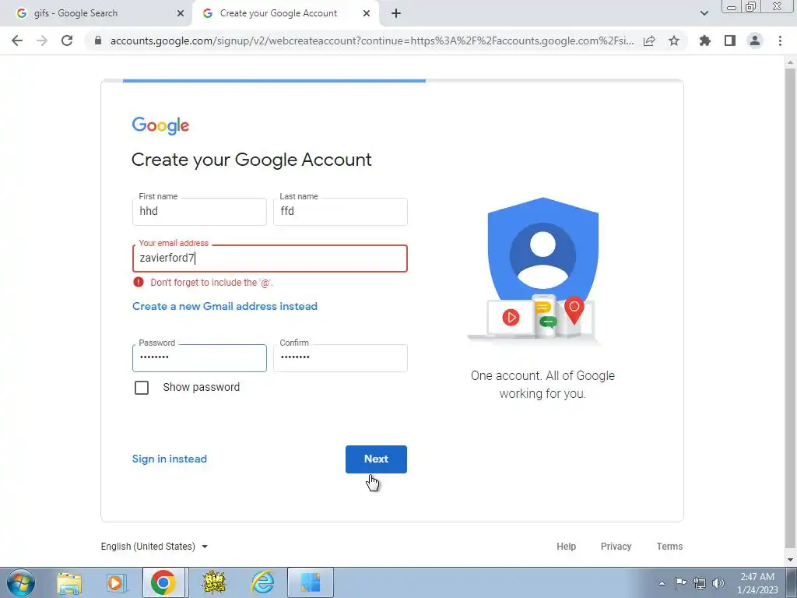This screenshot has width=797, height=598.
Task: Open a new tab with plus icon
Action: point(396,13)
